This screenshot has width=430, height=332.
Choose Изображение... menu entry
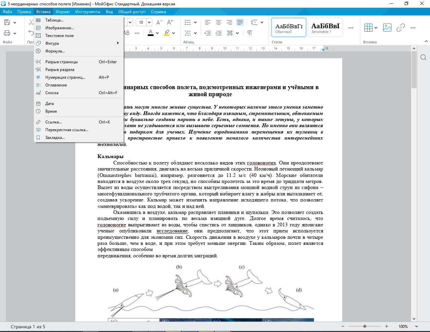click(79, 28)
